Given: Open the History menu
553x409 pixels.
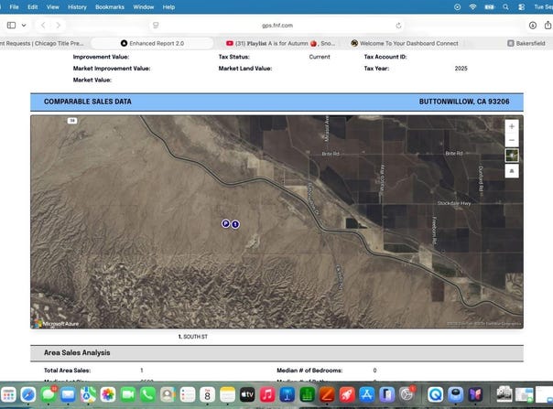Looking at the screenshot, I should pyautogui.click(x=77, y=7).
